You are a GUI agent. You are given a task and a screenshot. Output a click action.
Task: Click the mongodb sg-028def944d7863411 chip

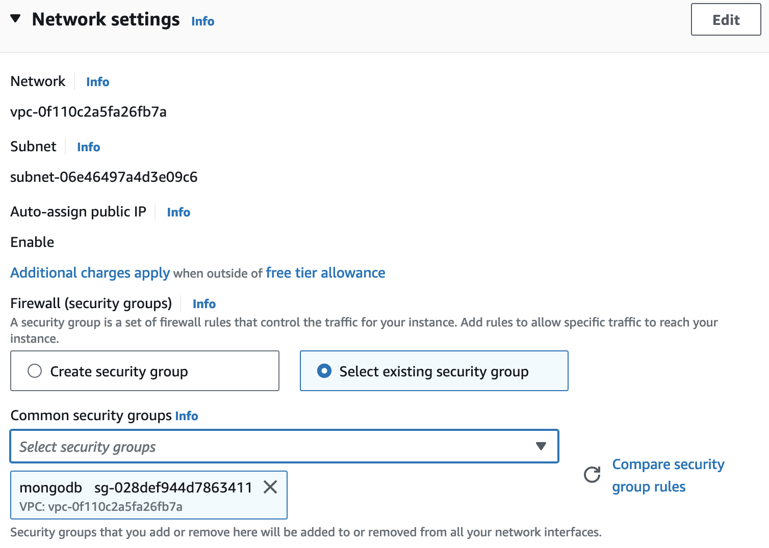[x=136, y=488]
